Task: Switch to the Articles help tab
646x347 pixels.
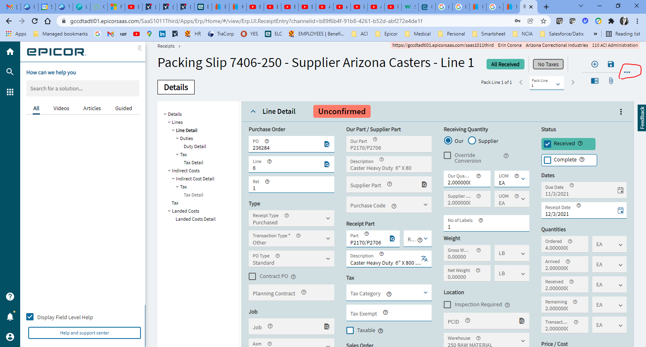Action: pyautogui.click(x=92, y=108)
